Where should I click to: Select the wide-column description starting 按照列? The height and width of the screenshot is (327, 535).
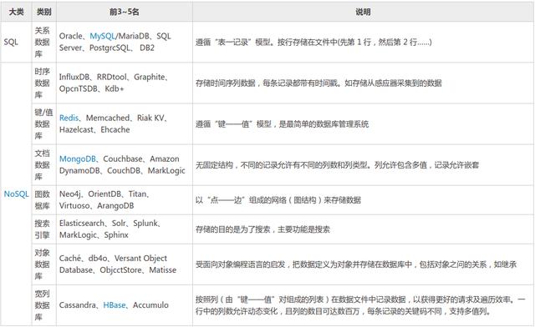pos(363,305)
